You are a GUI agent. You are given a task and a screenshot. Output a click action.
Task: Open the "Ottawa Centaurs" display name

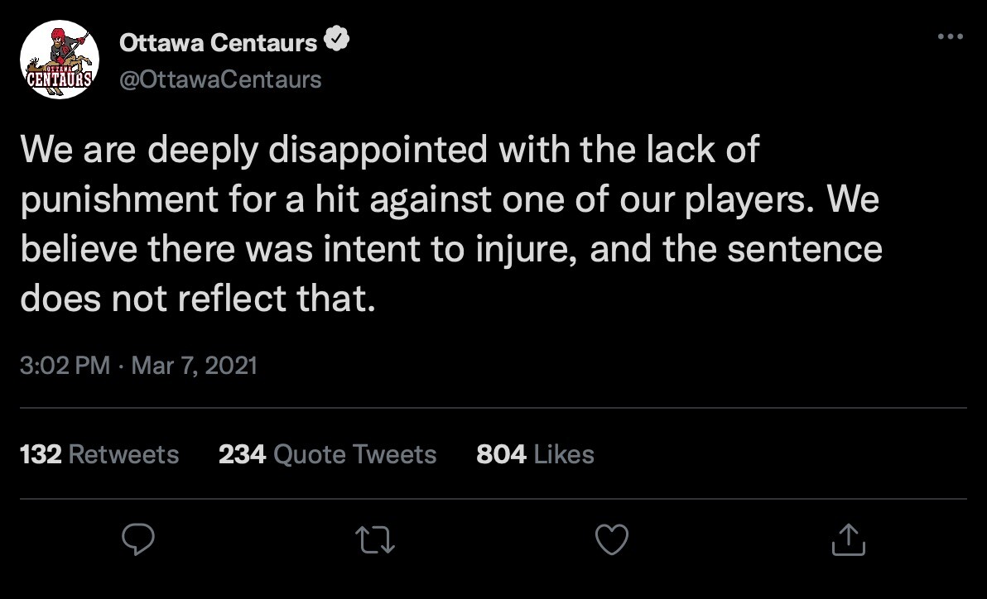[219, 42]
